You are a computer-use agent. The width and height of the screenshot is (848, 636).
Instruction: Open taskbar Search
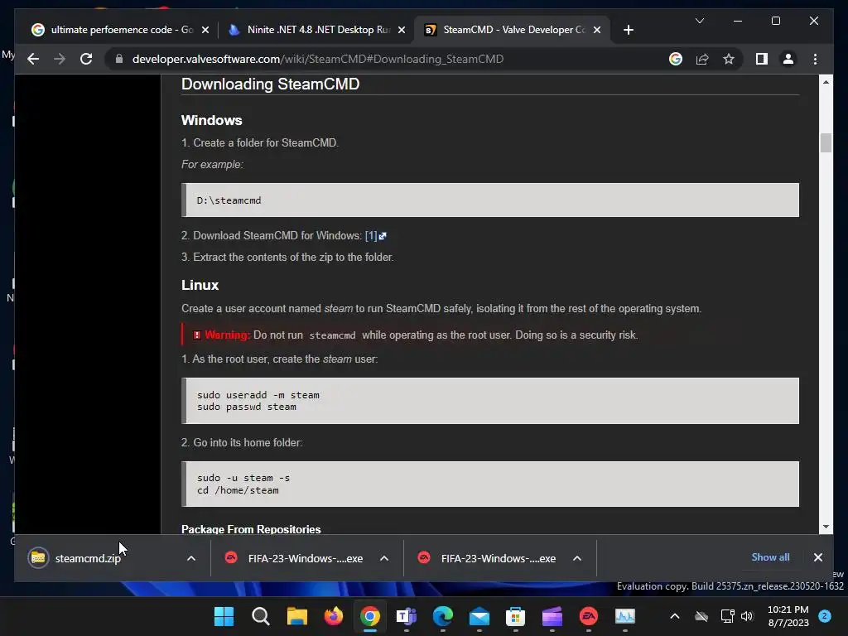click(261, 616)
